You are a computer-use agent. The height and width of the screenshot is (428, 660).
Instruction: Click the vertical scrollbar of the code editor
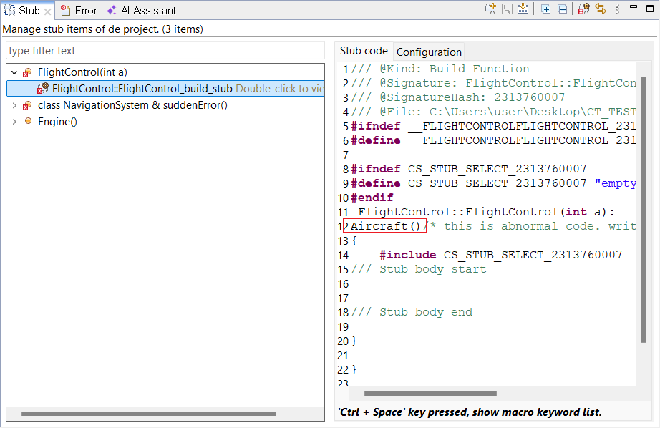pos(643,209)
